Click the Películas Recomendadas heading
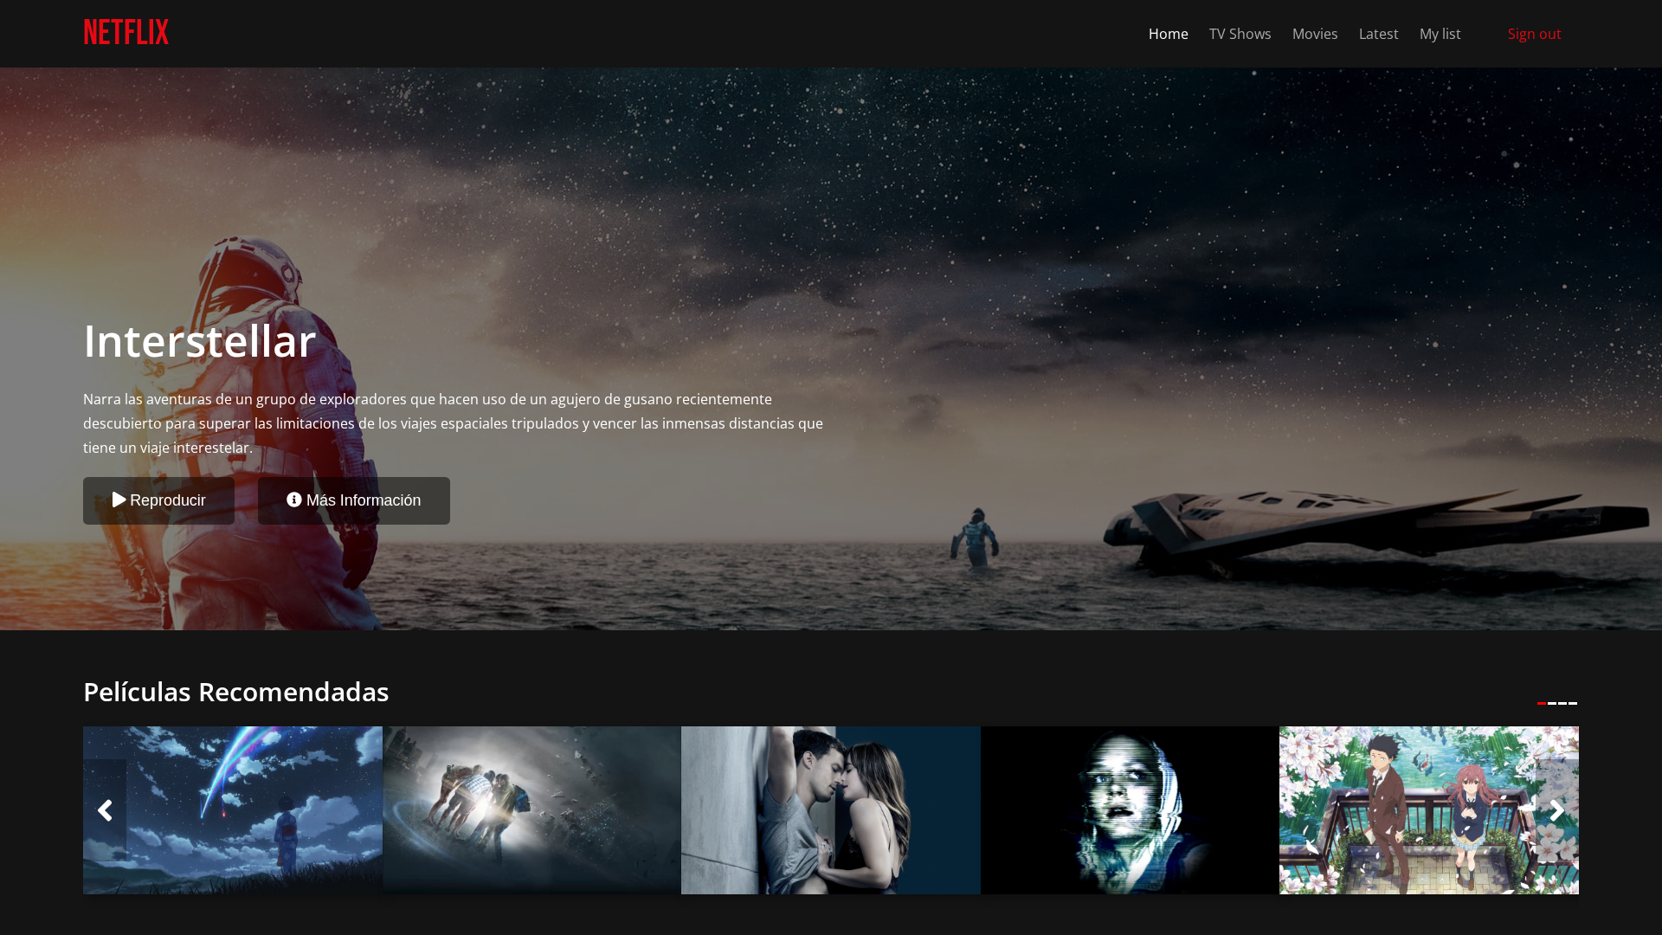This screenshot has width=1662, height=935. click(x=236, y=692)
